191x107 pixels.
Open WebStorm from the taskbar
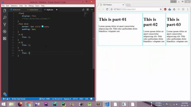click(55, 104)
